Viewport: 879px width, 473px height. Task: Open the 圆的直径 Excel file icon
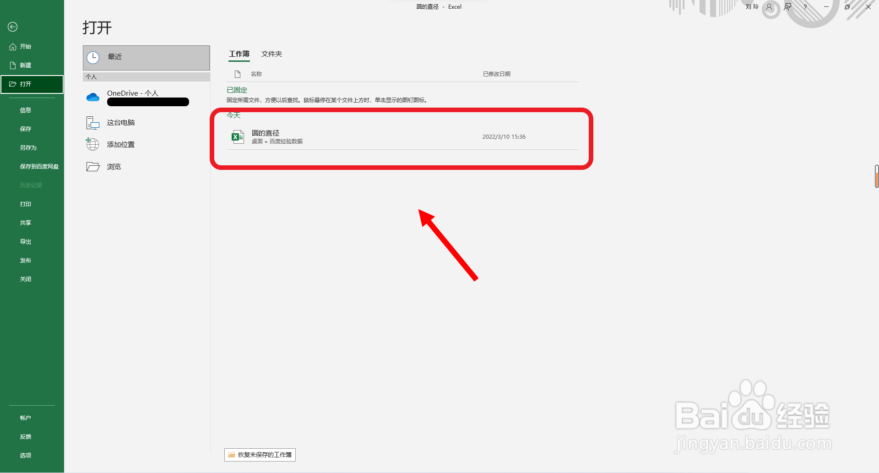(x=238, y=136)
